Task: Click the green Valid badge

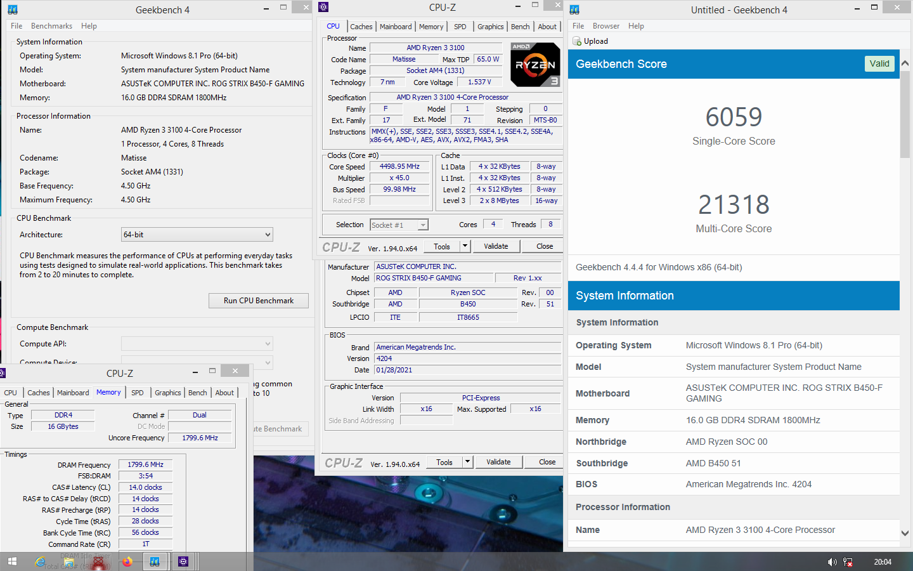Action: 879,63
